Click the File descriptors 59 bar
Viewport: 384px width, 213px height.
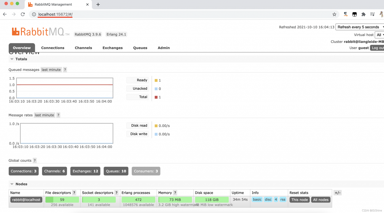click(x=62, y=200)
